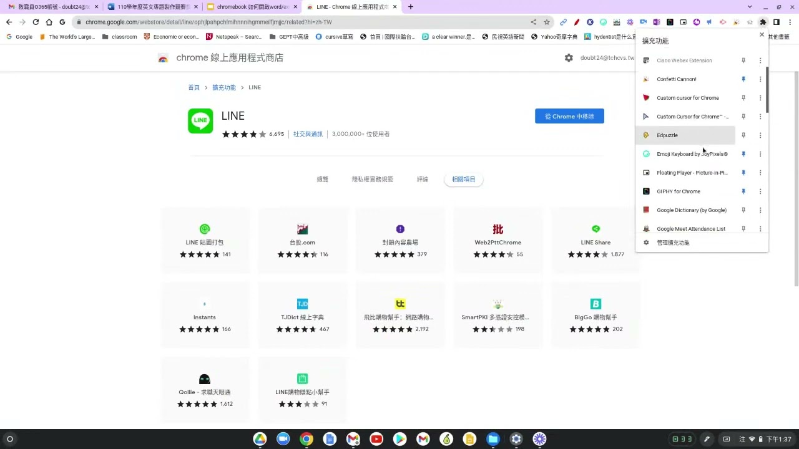Remove LINE from Chrome button
Screen dimensions: 799x449
569,116
